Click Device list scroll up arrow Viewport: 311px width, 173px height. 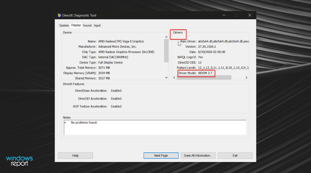coord(167,37)
